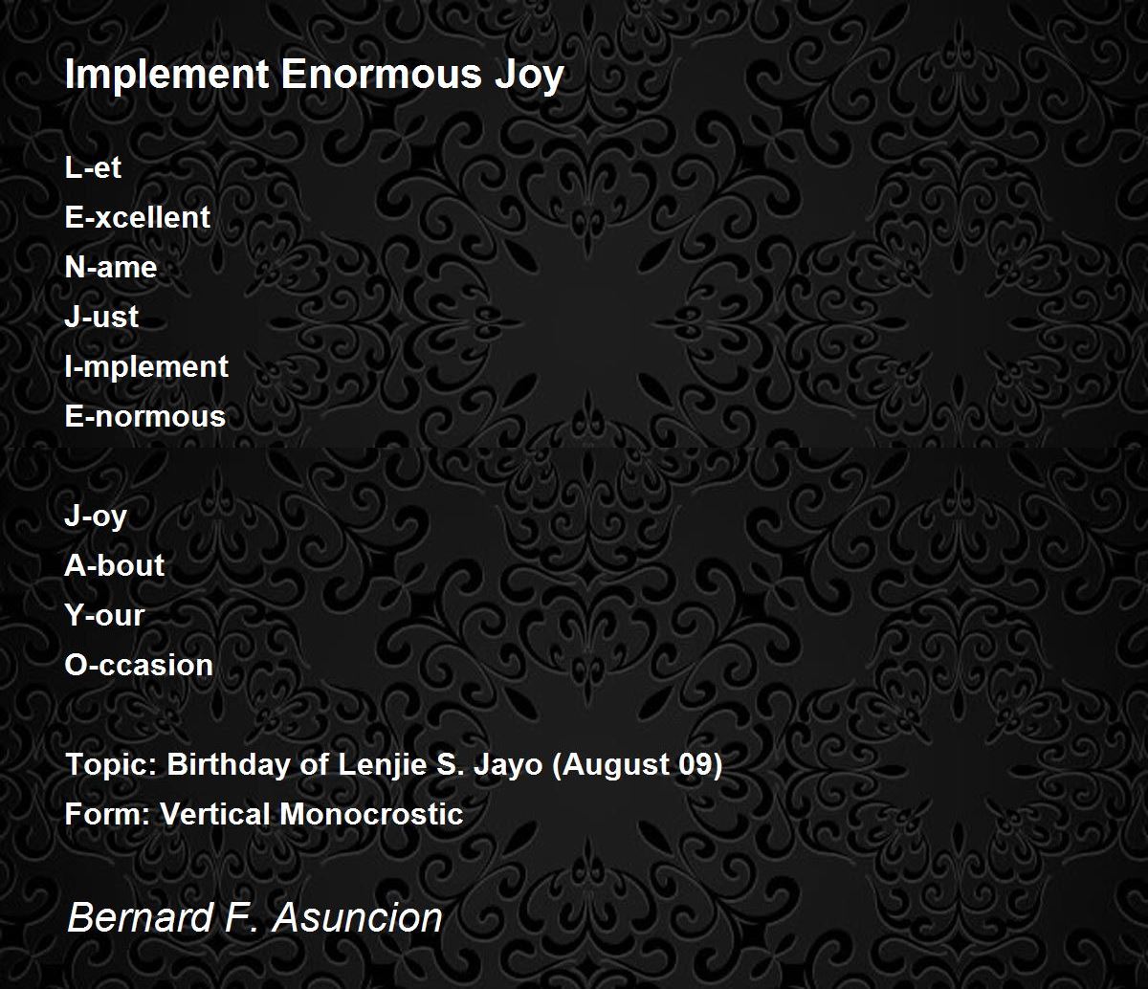Screen dimensions: 1148x989
Task: Click the poem title Implement Enormous Joy
Action: 315,76
